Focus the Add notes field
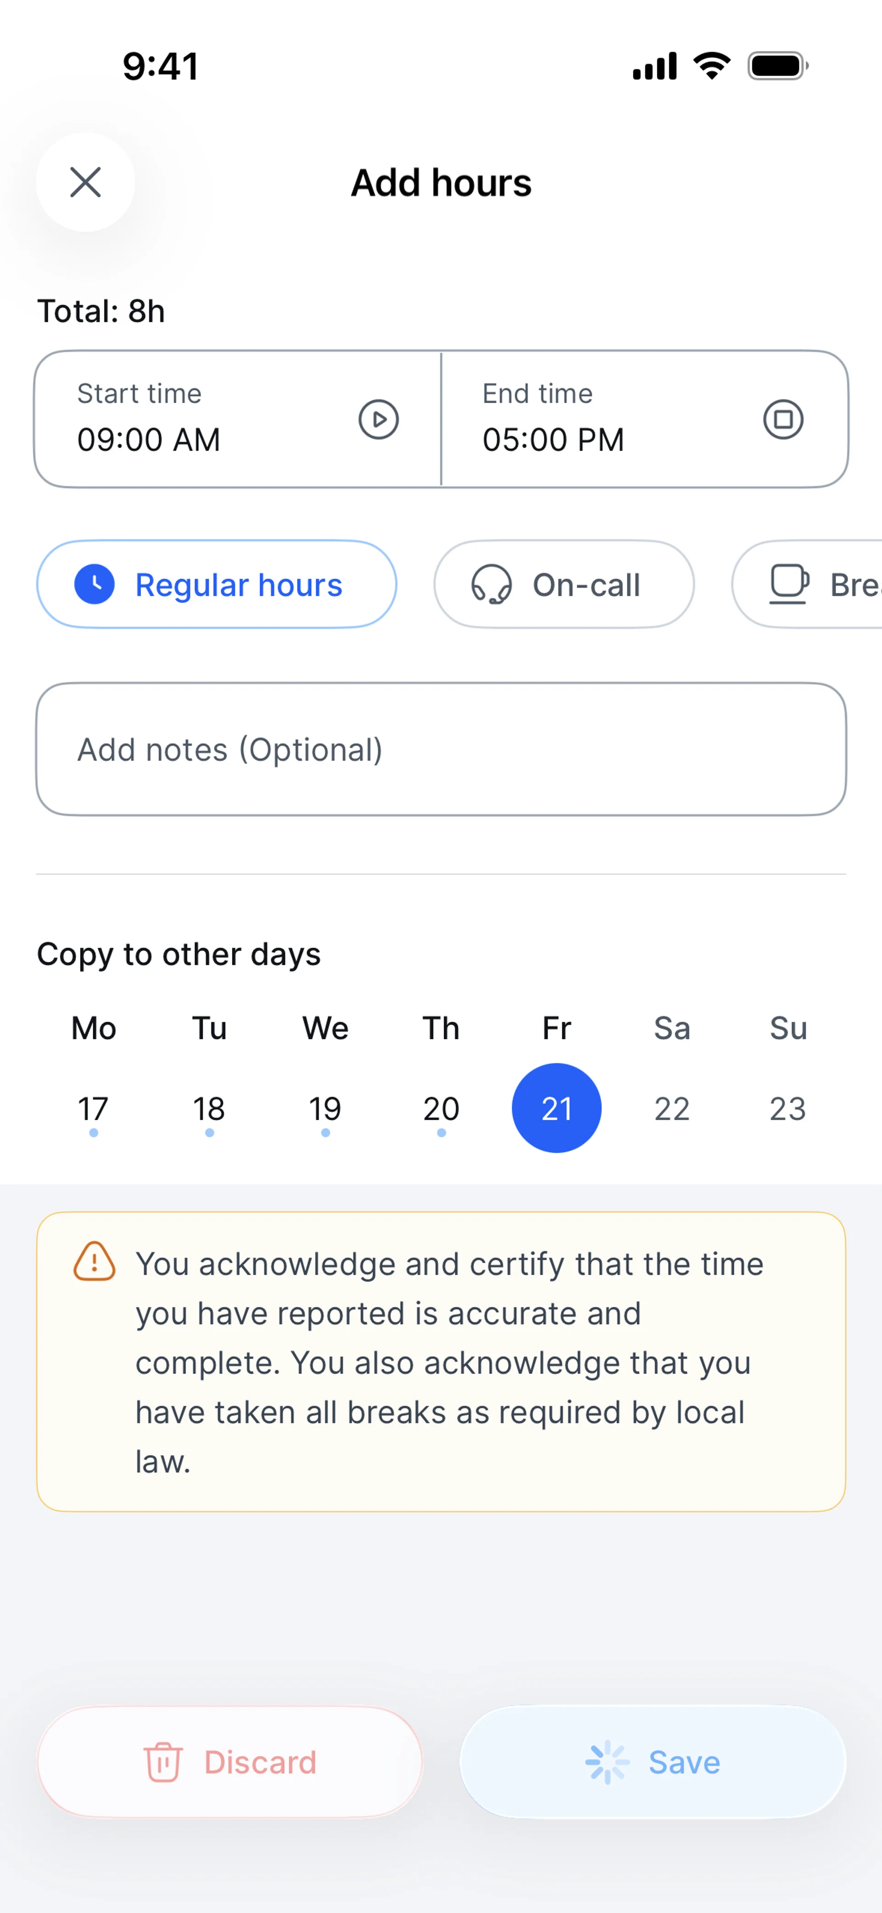Viewport: 882px width, 1913px height. (441, 749)
